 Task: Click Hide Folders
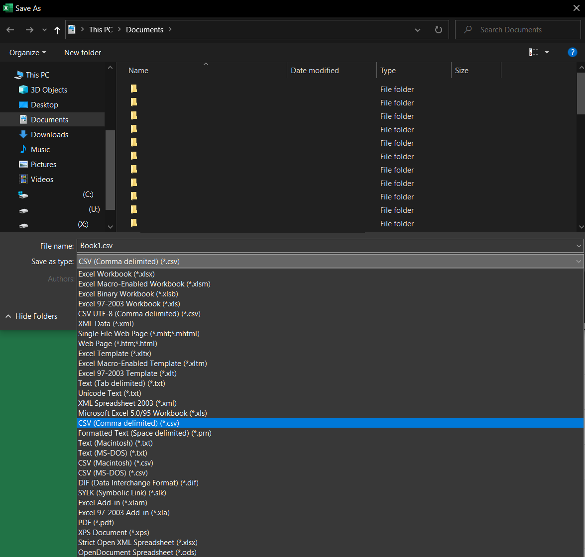(32, 316)
